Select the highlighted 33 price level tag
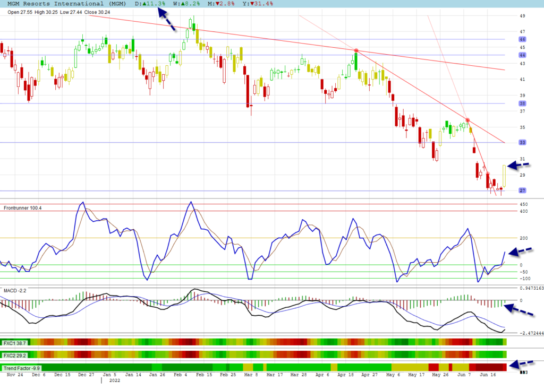The height and width of the screenshot is (390, 544). coord(522,142)
